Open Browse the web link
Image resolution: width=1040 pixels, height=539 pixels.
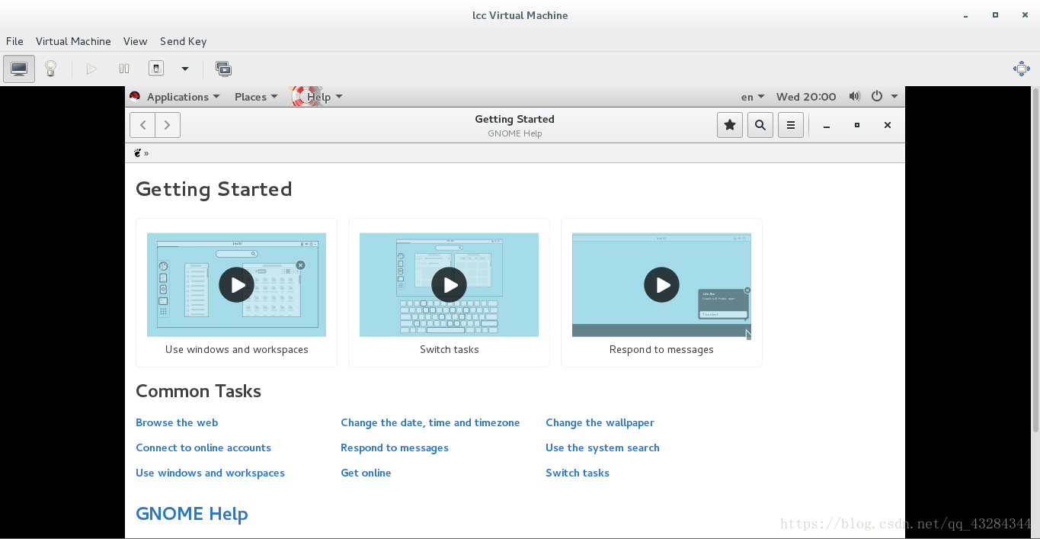177,423
